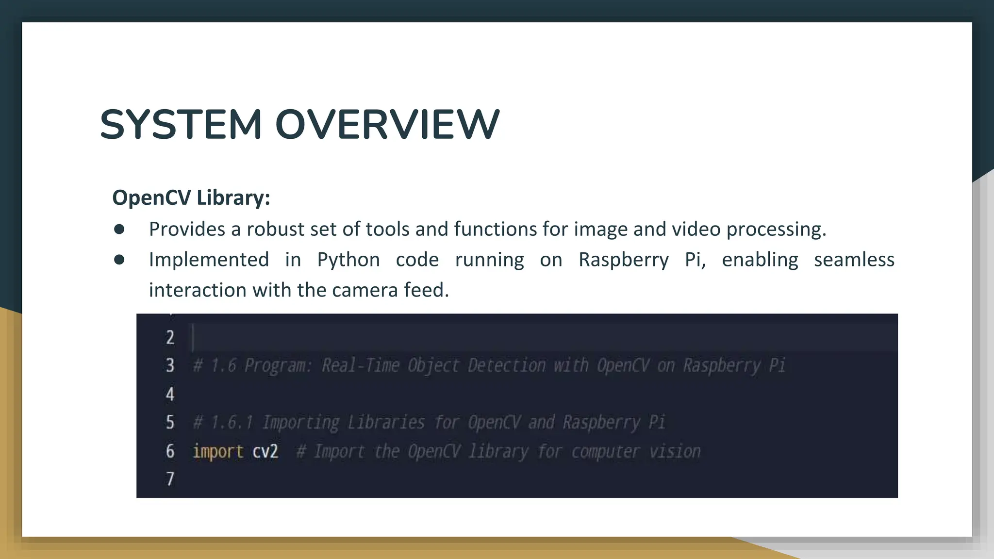
Task: Click the word Raspberry in second bullet
Action: 624,260
